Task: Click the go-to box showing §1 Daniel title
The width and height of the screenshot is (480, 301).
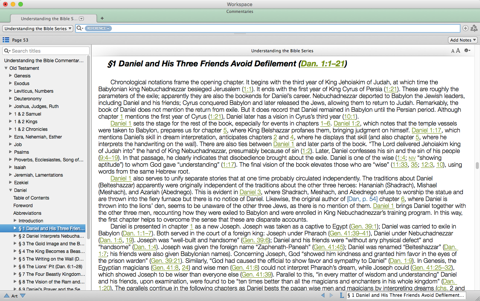Action: (406, 296)
